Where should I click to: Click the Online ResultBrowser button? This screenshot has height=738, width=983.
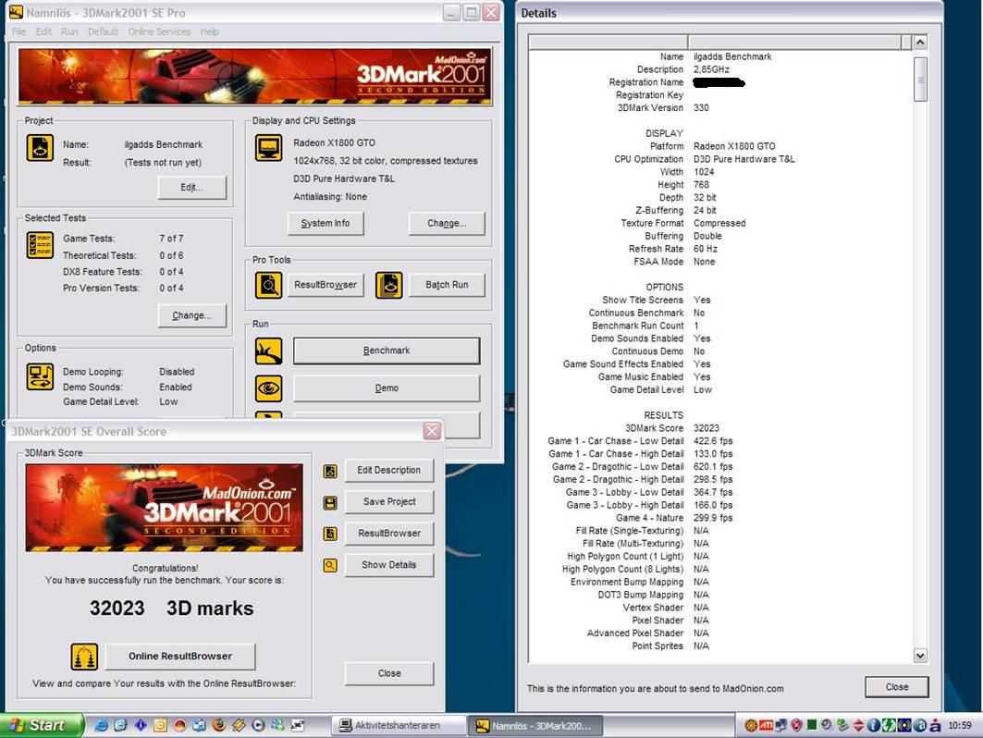pyautogui.click(x=180, y=657)
